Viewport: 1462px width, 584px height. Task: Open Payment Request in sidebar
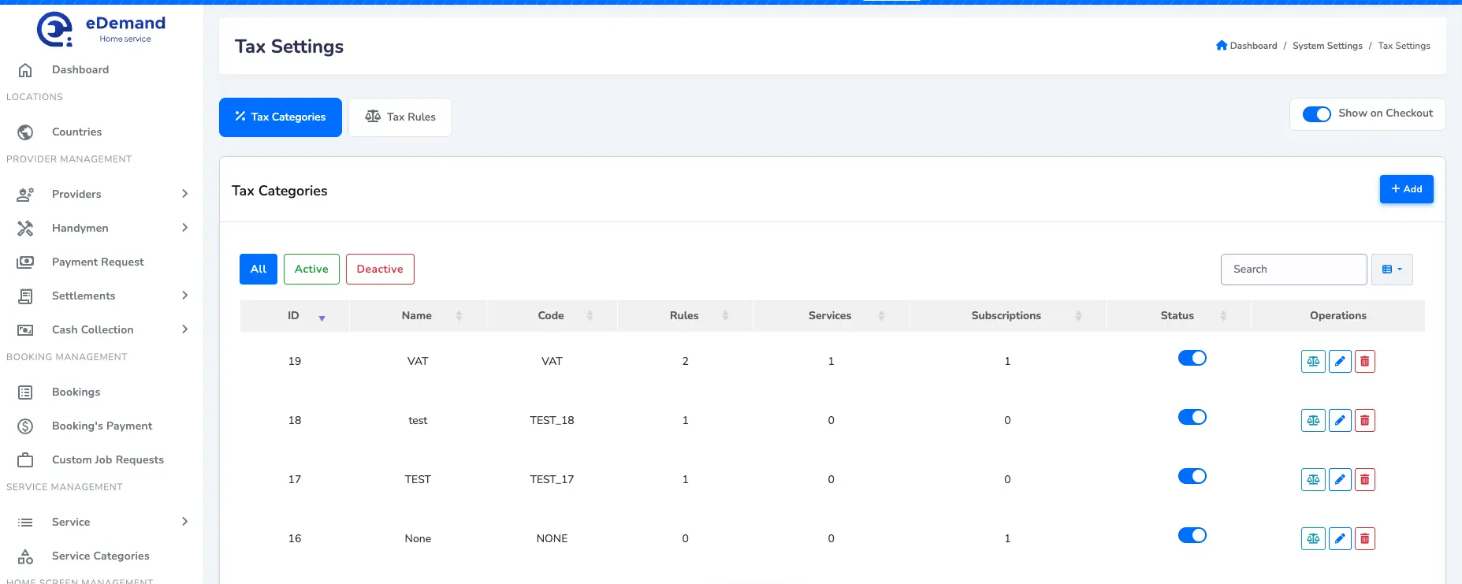98,262
